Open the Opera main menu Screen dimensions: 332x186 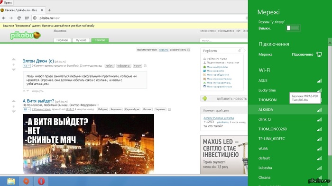click(6, 2)
